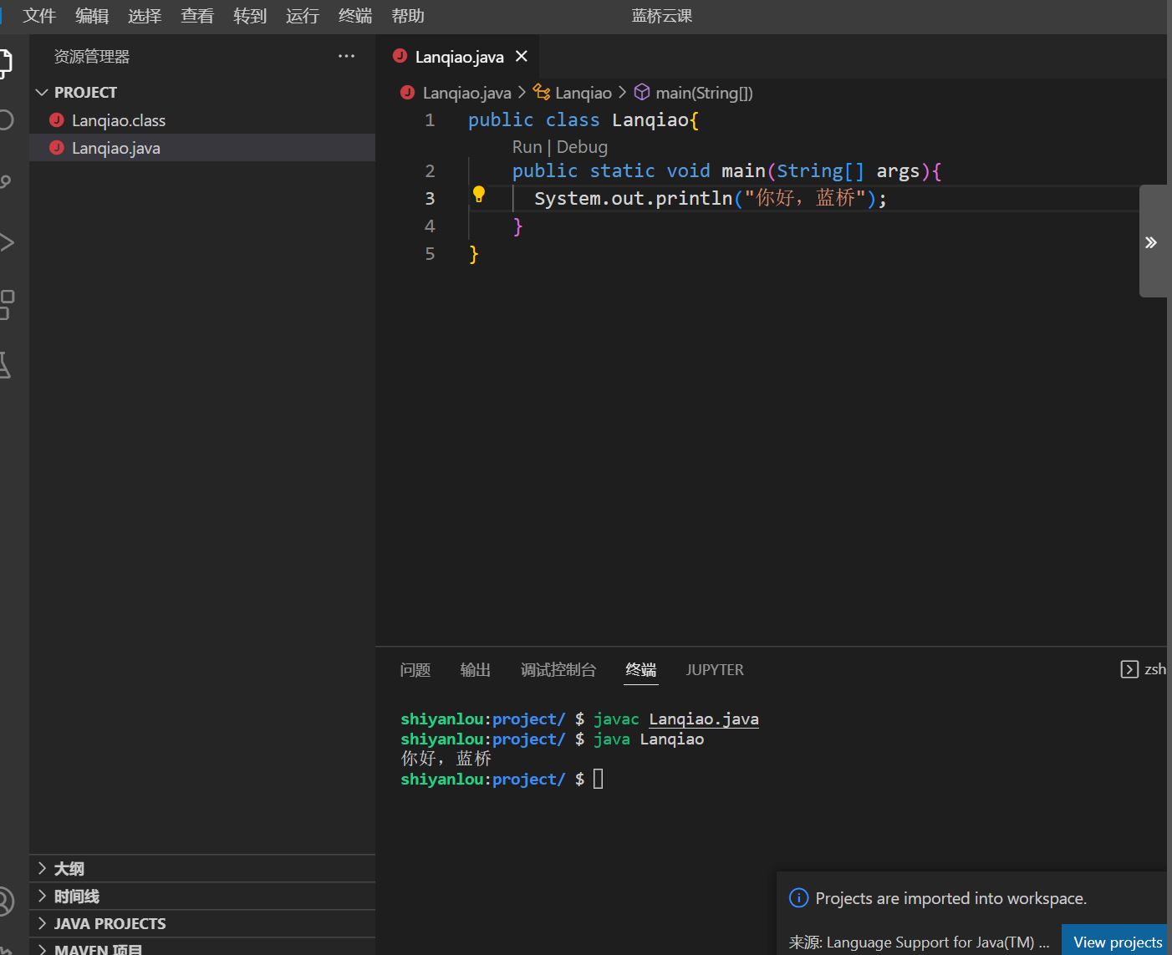Open the Extensions view icon
Viewport: 1172px width, 955px height.
[6, 305]
